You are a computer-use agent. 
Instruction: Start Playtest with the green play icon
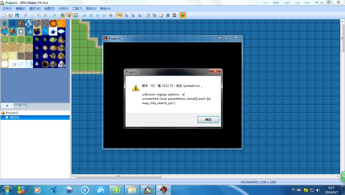coord(183,15)
